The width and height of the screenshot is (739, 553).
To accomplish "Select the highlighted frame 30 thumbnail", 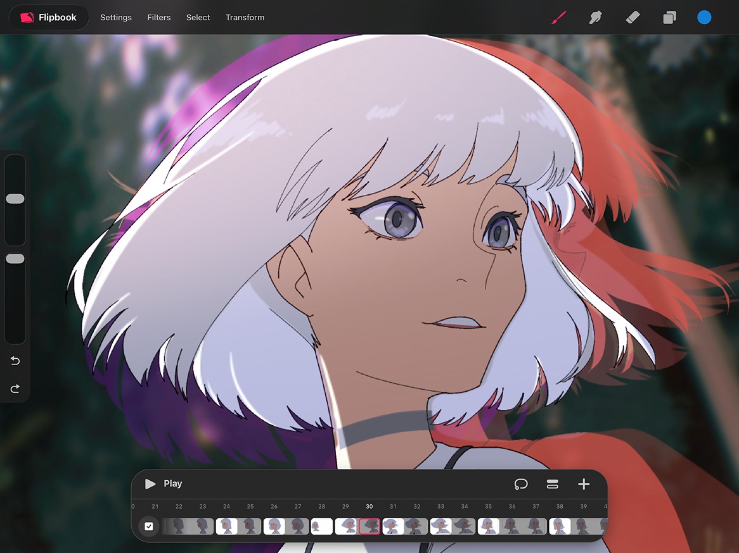I will coord(369,526).
